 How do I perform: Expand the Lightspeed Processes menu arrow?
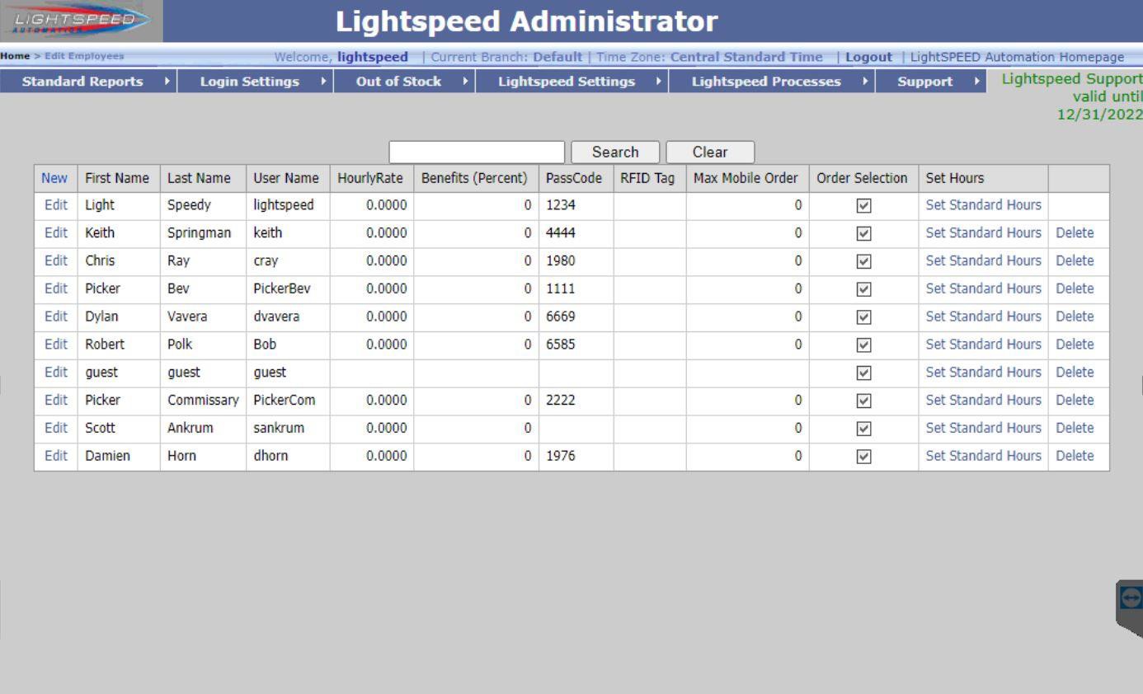tap(865, 81)
